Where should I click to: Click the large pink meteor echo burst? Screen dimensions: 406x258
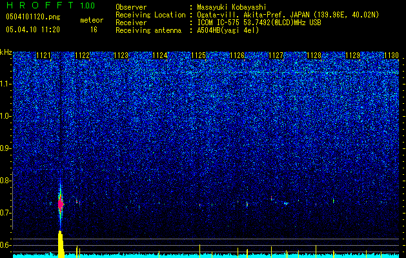pos(61,204)
